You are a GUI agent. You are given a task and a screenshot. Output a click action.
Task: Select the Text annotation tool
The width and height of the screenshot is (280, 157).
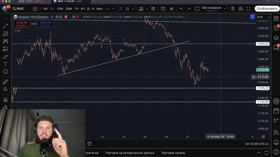point(5,64)
